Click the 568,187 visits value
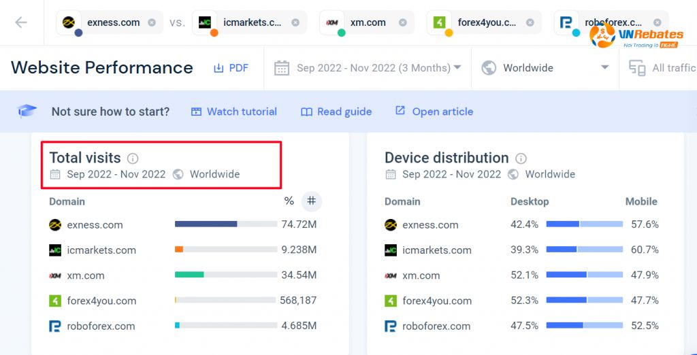 point(298,301)
